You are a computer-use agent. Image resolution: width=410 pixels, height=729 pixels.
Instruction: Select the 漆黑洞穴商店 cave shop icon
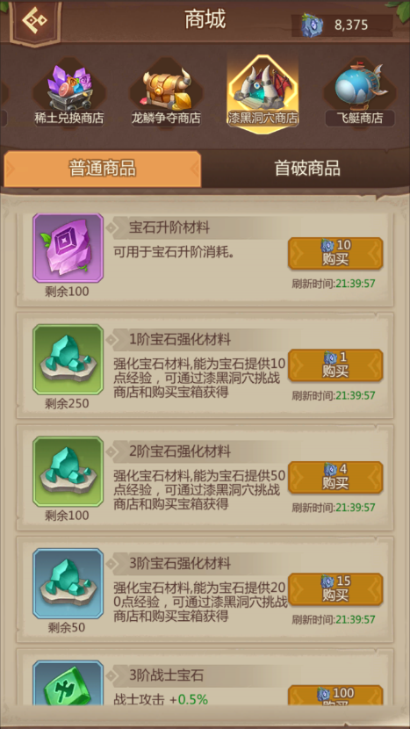(263, 94)
